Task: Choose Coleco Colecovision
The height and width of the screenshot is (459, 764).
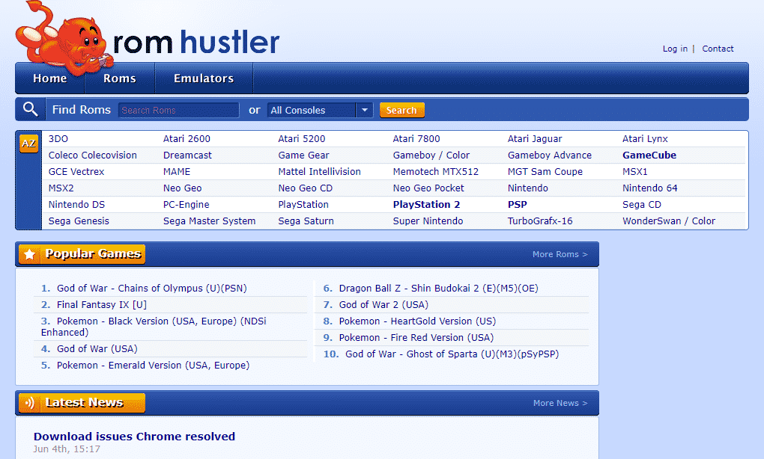Action: click(x=93, y=155)
